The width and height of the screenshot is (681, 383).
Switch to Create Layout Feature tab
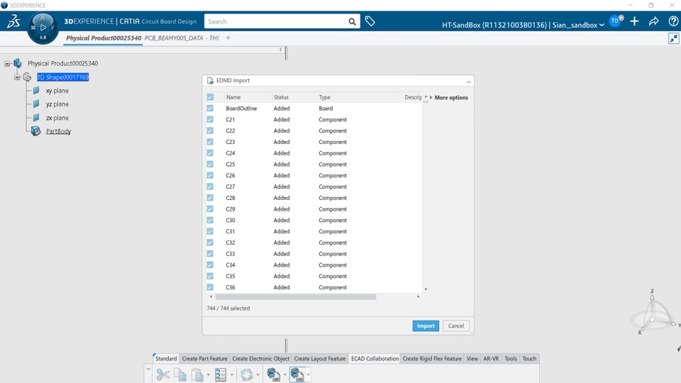(320, 359)
